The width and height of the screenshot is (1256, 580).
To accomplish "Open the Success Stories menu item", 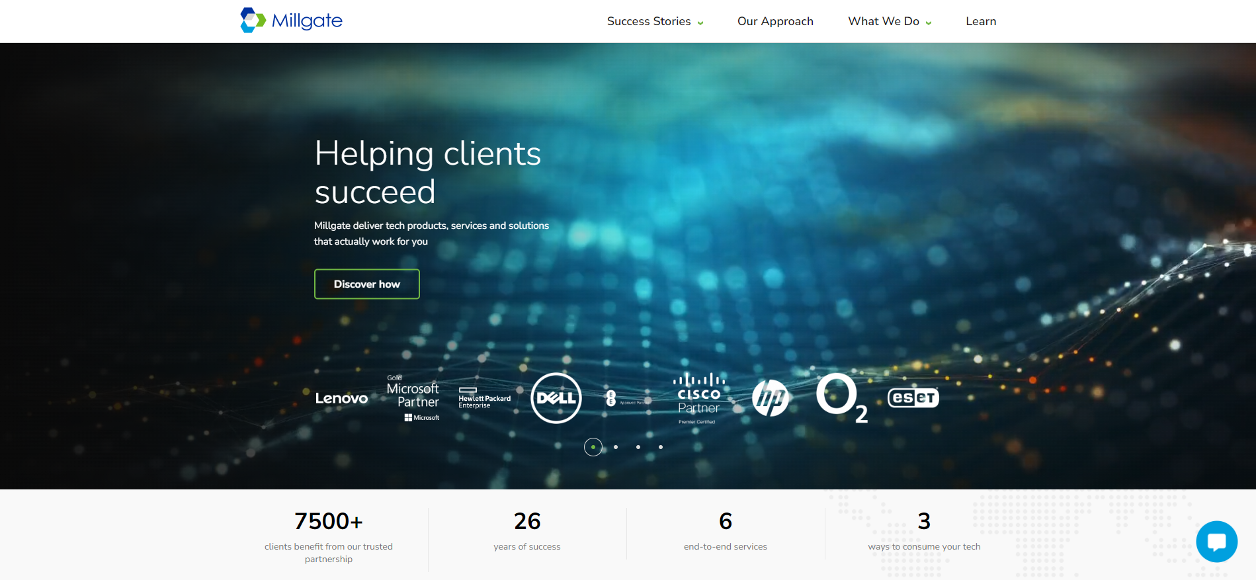I will click(649, 21).
